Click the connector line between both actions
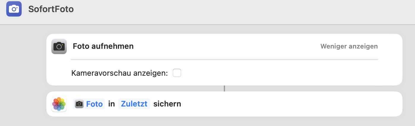415x126 pixels. (x=224, y=88)
